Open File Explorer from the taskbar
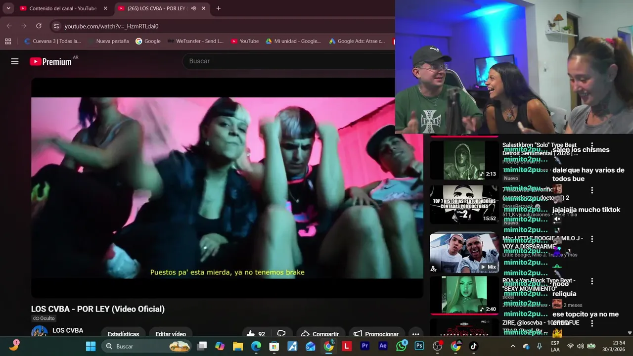This screenshot has width=633, height=356. (x=238, y=346)
